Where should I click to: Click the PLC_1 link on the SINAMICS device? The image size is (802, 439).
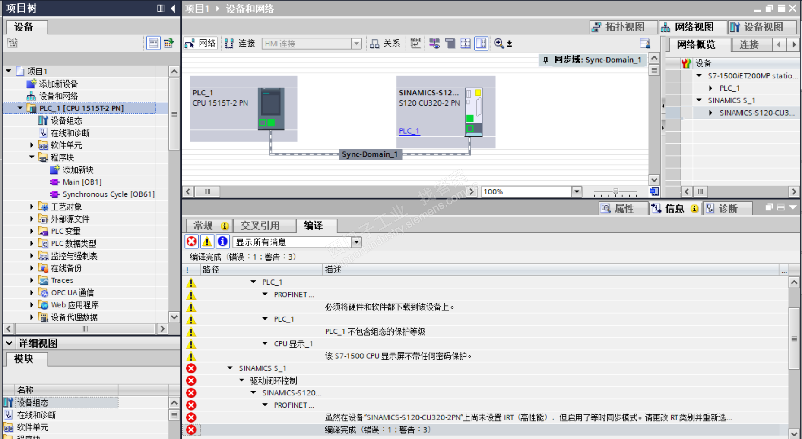[409, 131]
